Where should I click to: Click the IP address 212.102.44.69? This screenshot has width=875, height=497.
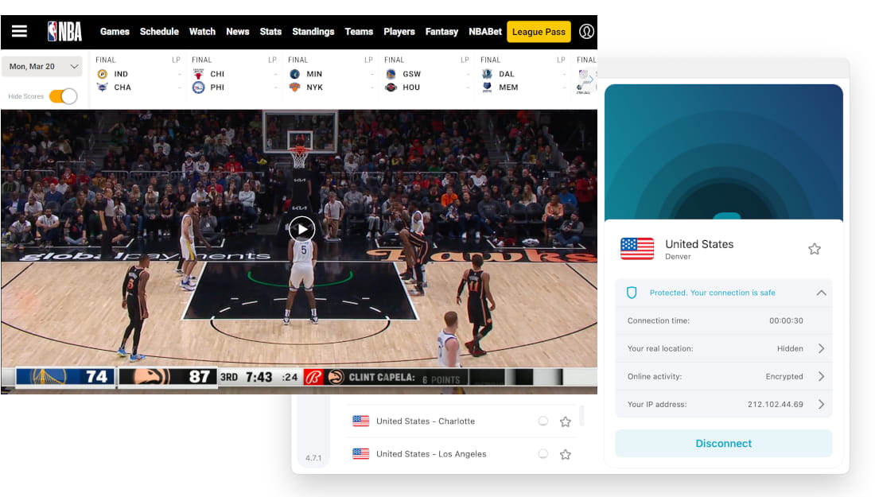pyautogui.click(x=775, y=405)
